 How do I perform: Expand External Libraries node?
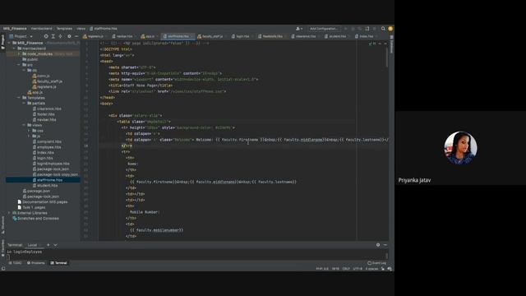point(9,213)
